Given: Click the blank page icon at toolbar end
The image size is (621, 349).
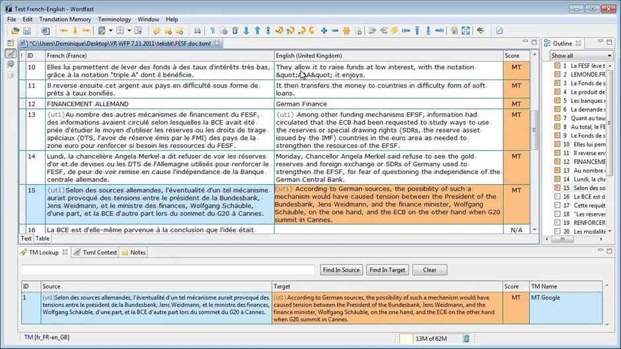Looking at the screenshot, I should tap(499, 31).
